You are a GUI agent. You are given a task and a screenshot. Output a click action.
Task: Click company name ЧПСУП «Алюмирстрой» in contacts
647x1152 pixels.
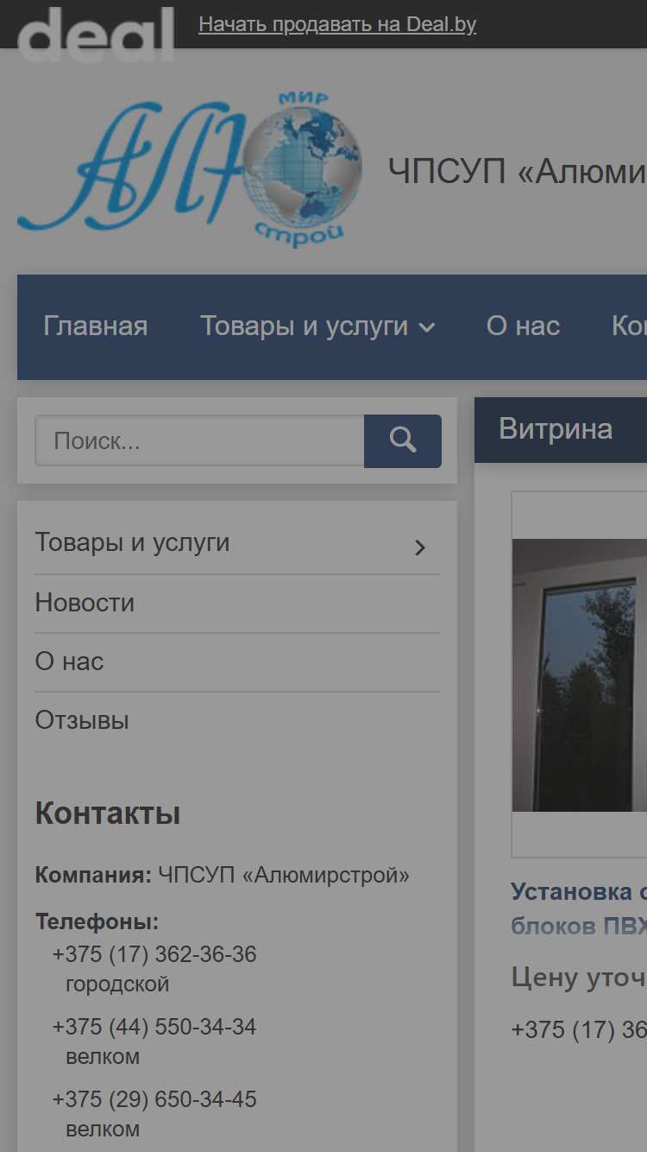(284, 876)
